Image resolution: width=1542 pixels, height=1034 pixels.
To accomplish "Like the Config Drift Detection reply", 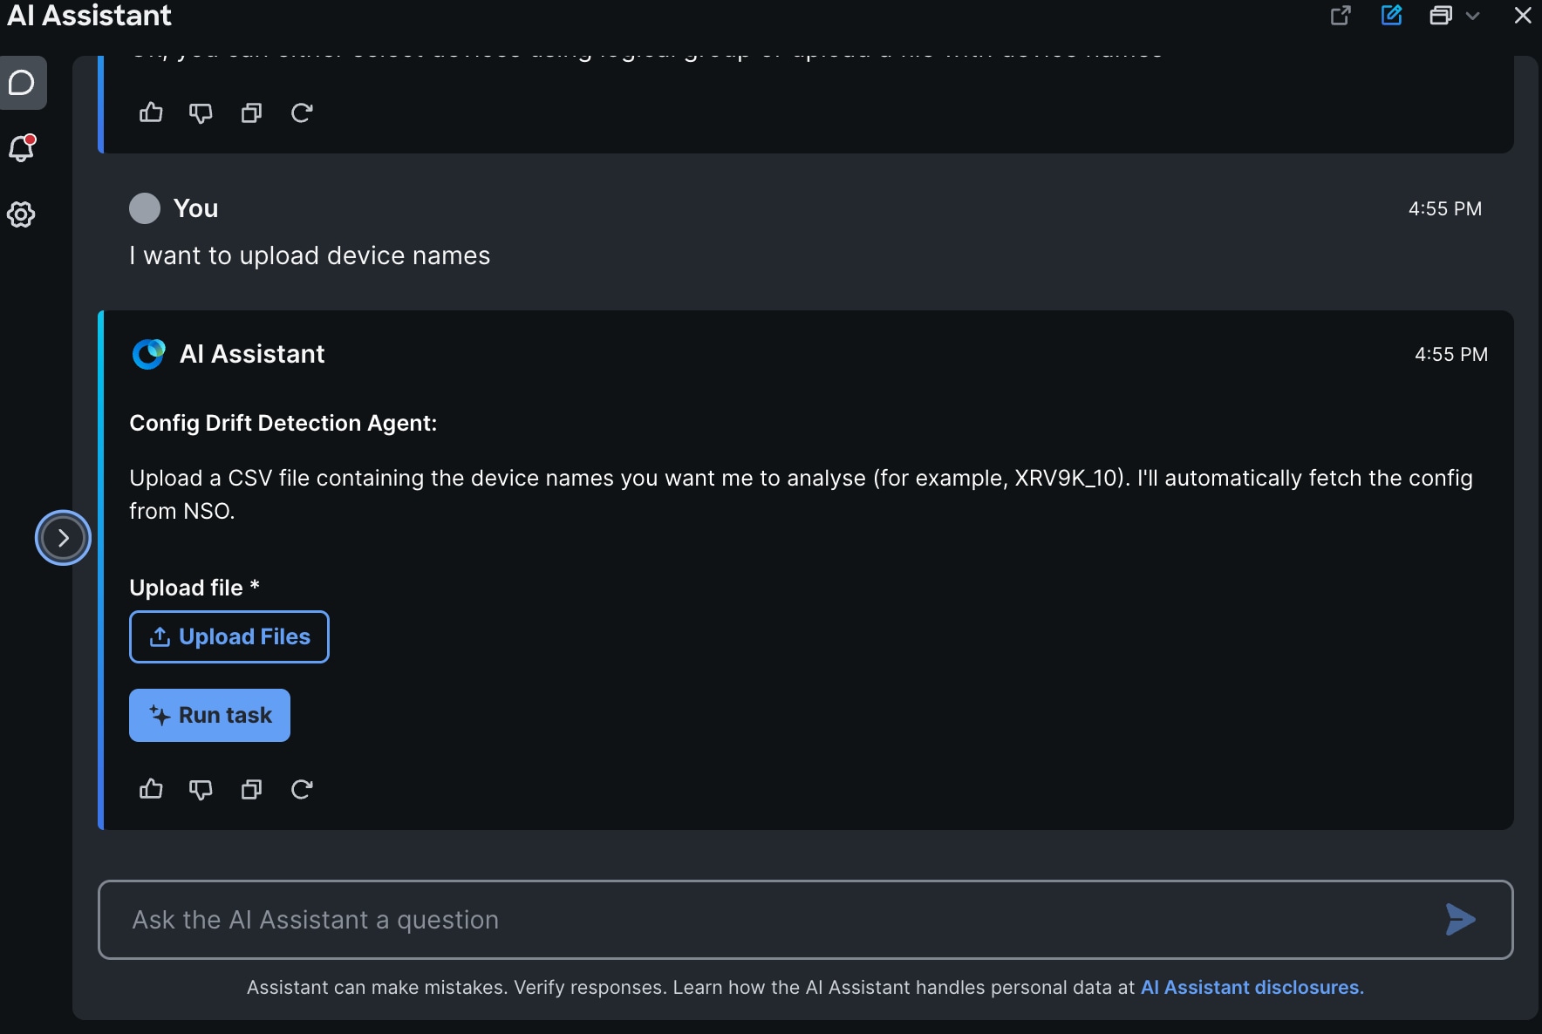I will click(x=151, y=789).
